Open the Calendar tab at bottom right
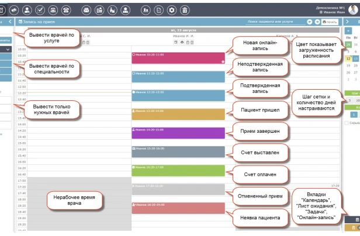This screenshot has width=360, height=236. click(x=356, y=219)
